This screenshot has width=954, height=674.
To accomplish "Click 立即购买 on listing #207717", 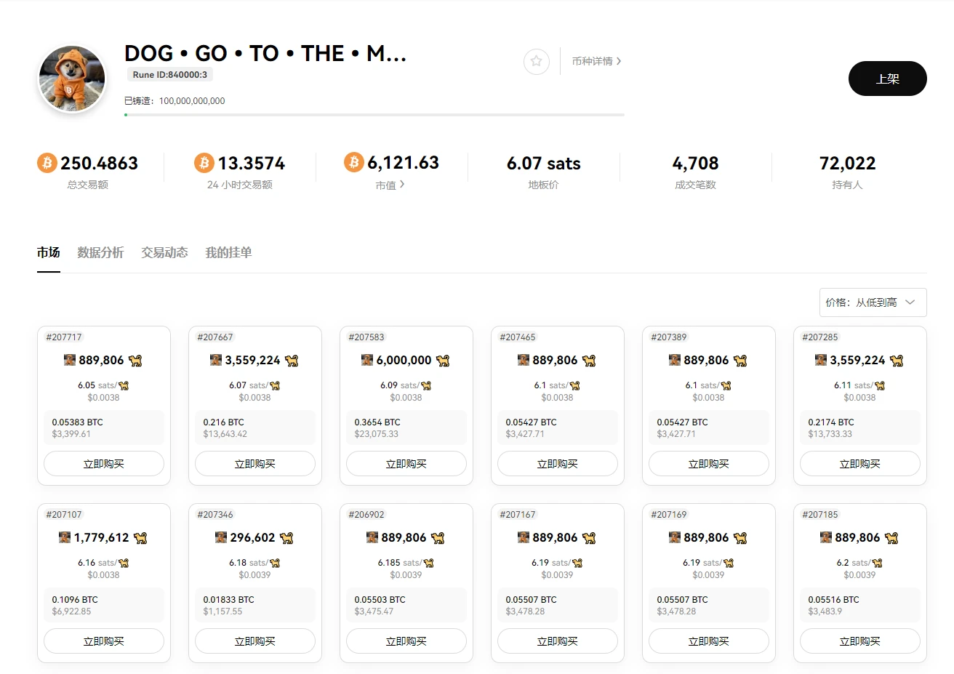I will (x=104, y=464).
